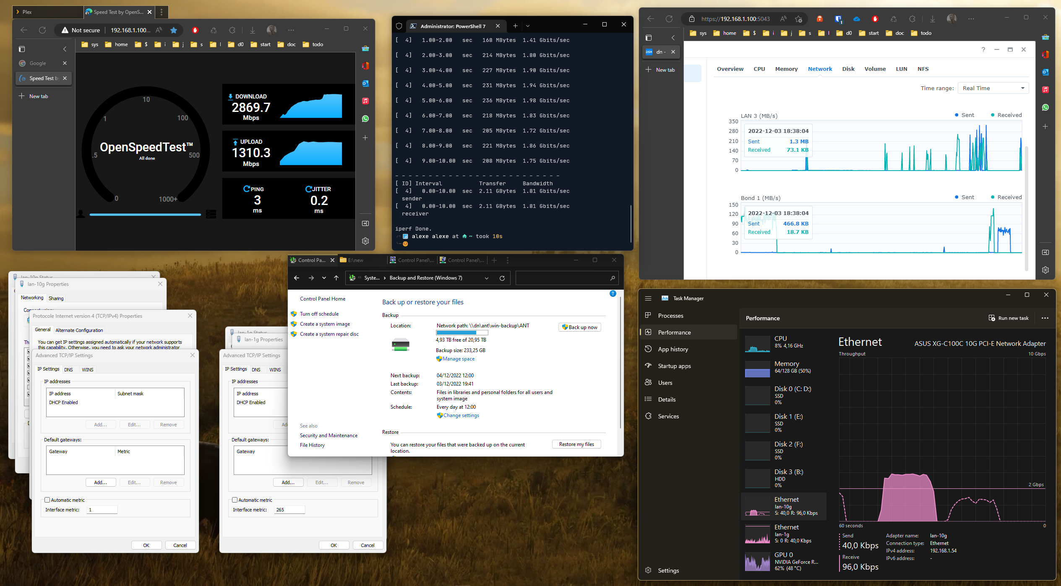Click the backup location usage bar
This screenshot has height=586, width=1061.
(461, 332)
